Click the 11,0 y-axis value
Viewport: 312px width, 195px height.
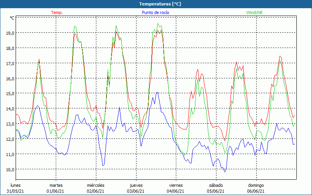pos(10,154)
